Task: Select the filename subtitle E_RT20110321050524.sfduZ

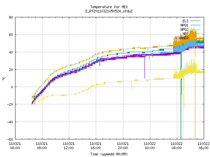Action: coord(109,11)
